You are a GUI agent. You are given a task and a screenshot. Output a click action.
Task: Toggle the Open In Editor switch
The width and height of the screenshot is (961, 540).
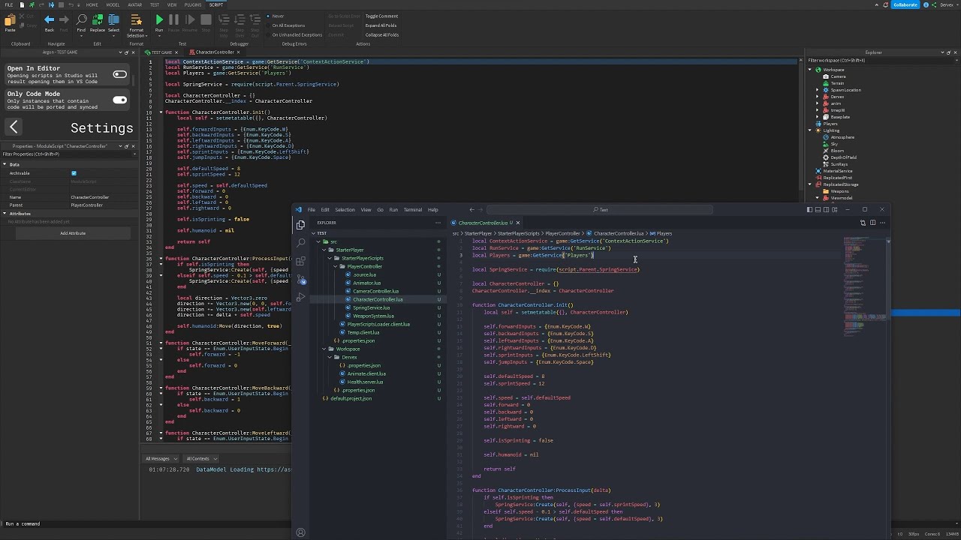click(x=119, y=74)
